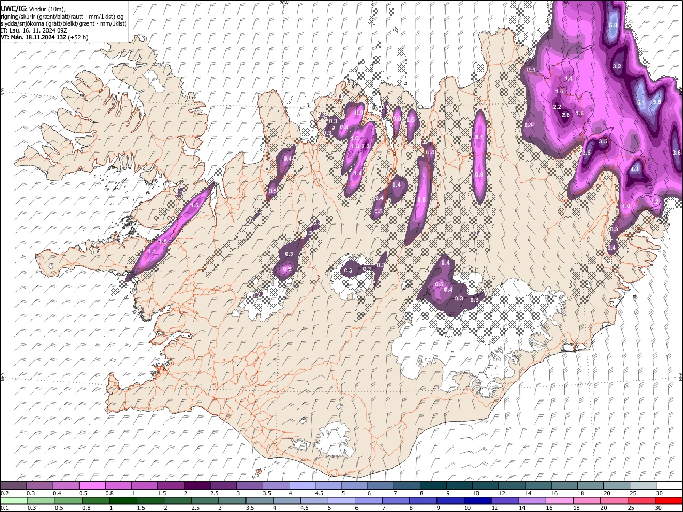This screenshot has width=683, height=512.
Task: Click the 'VT: Mán. 18.11.2024 13Z' valid time
Action: tap(33, 37)
